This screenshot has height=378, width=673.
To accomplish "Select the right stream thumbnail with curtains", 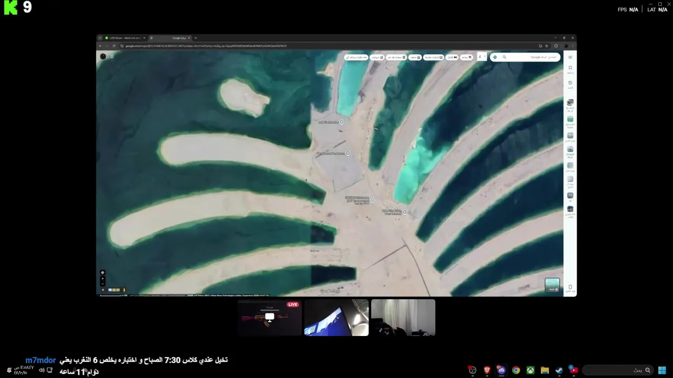I will (403, 318).
